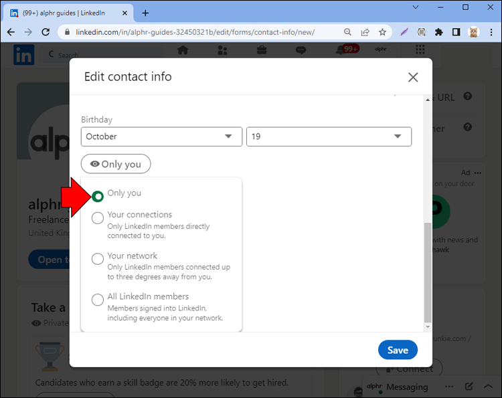Screen dimensions: 502x398
Task: Close the Edit contact info dialog
Action: pos(413,77)
